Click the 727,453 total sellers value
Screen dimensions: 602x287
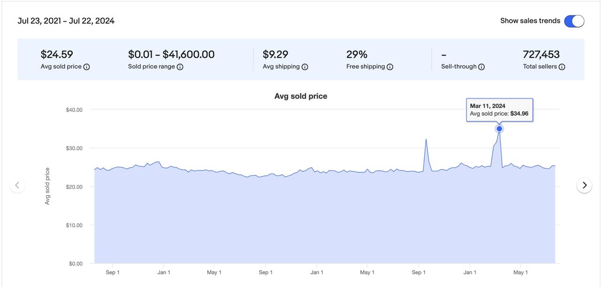pyautogui.click(x=541, y=54)
